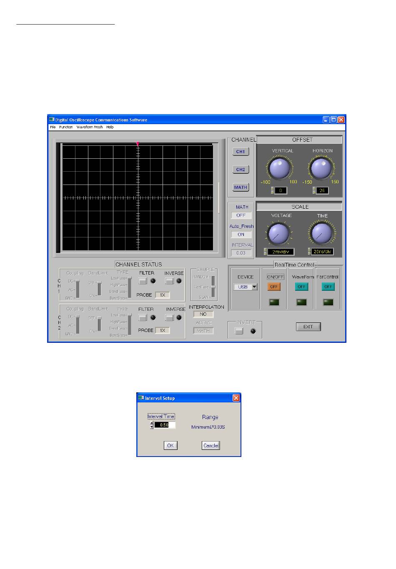Open the DEVICE USB dropdown
Screen dimensions: 396x569
(x=246, y=287)
